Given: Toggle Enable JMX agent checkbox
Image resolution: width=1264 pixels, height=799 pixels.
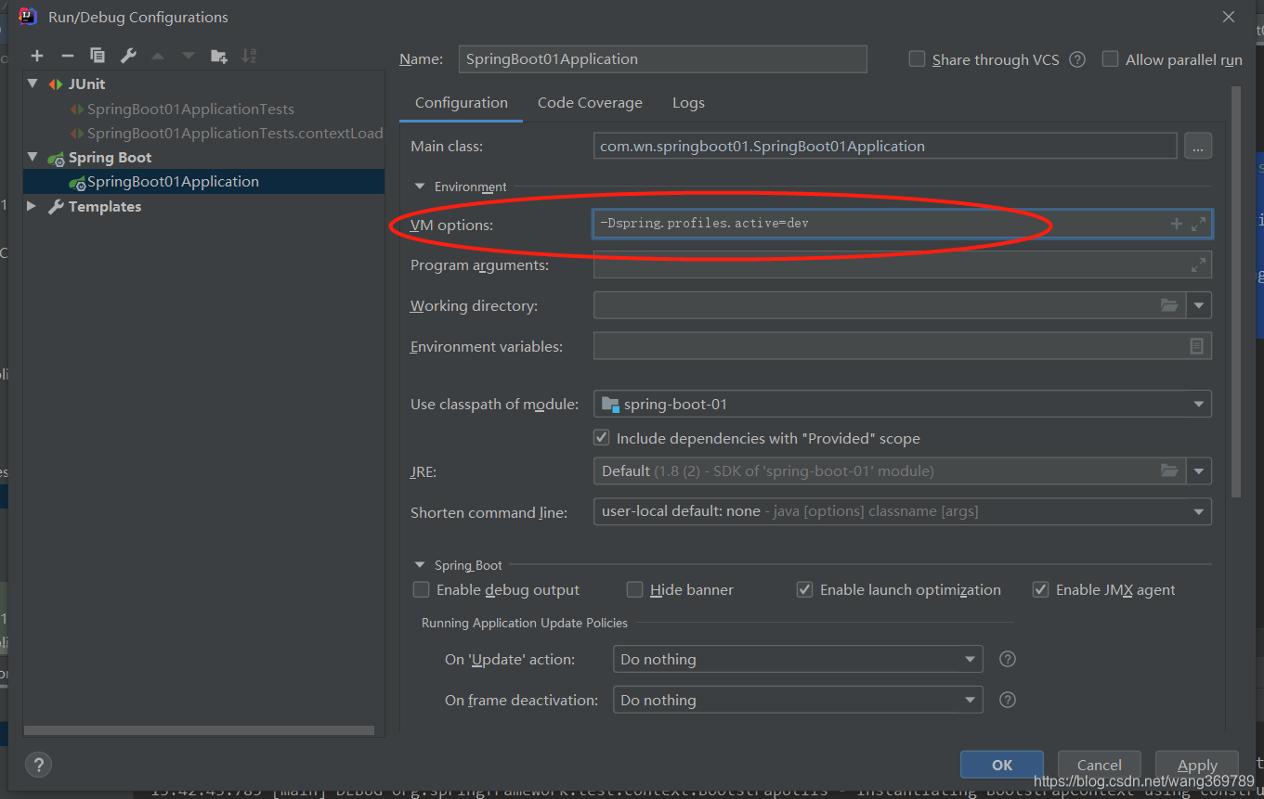Looking at the screenshot, I should click(x=1041, y=589).
